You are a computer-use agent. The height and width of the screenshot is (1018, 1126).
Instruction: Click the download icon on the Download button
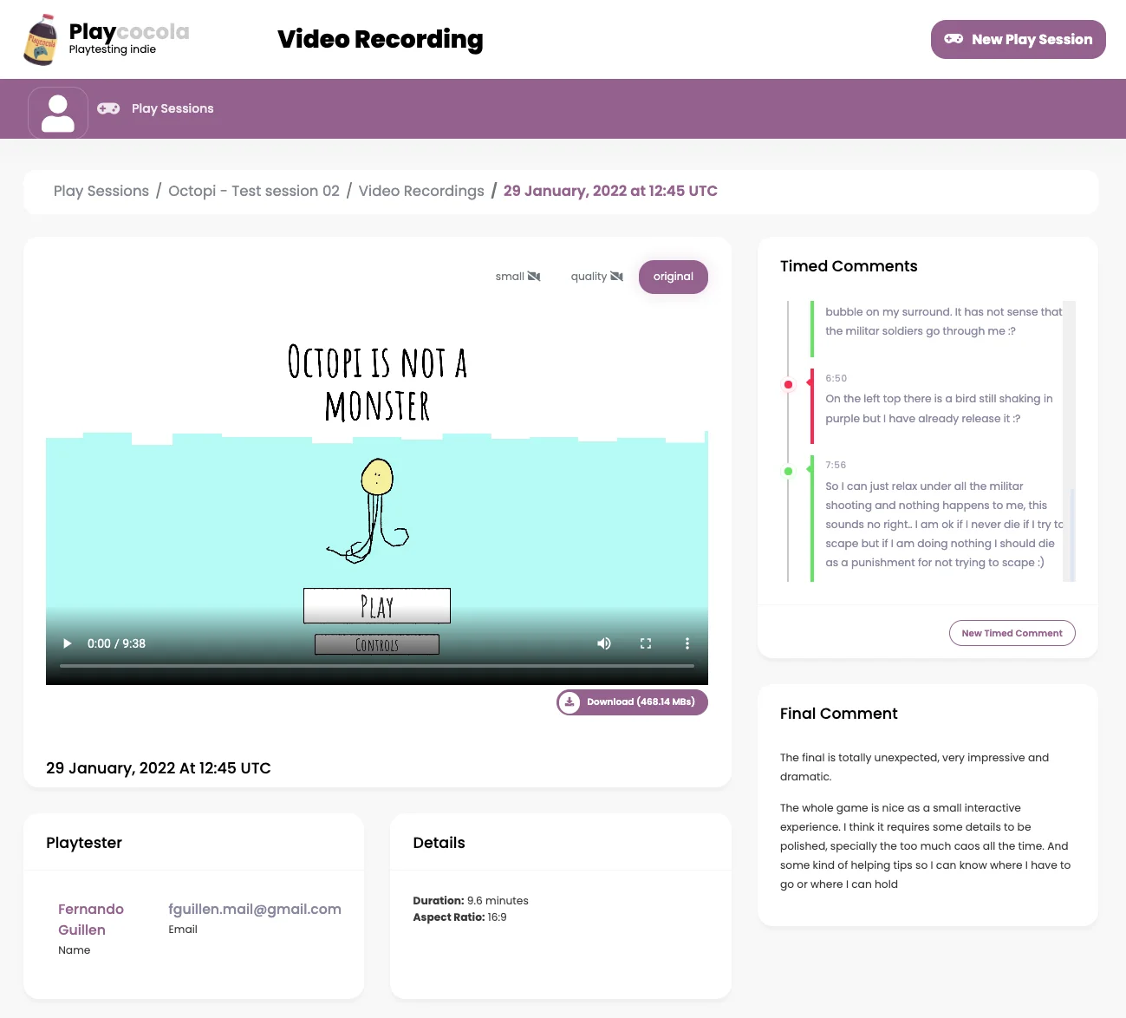[570, 702]
